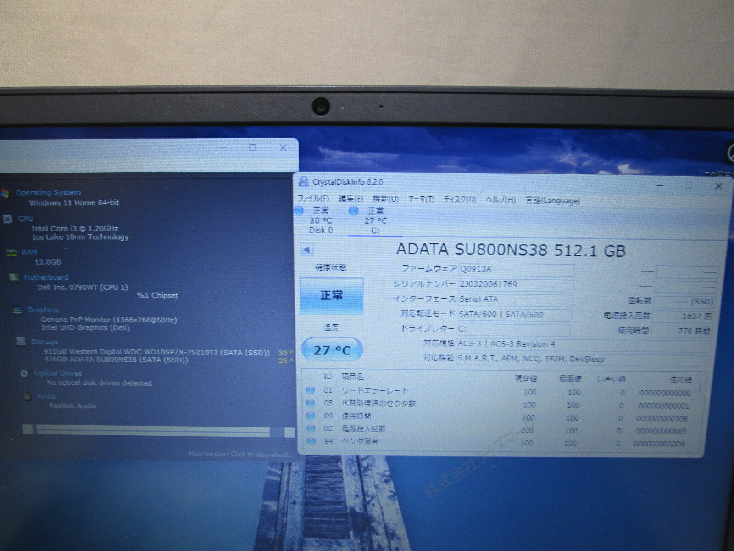Open the Motherboard heading in Speccy
This screenshot has height=551, width=734.
pyautogui.click(x=46, y=277)
